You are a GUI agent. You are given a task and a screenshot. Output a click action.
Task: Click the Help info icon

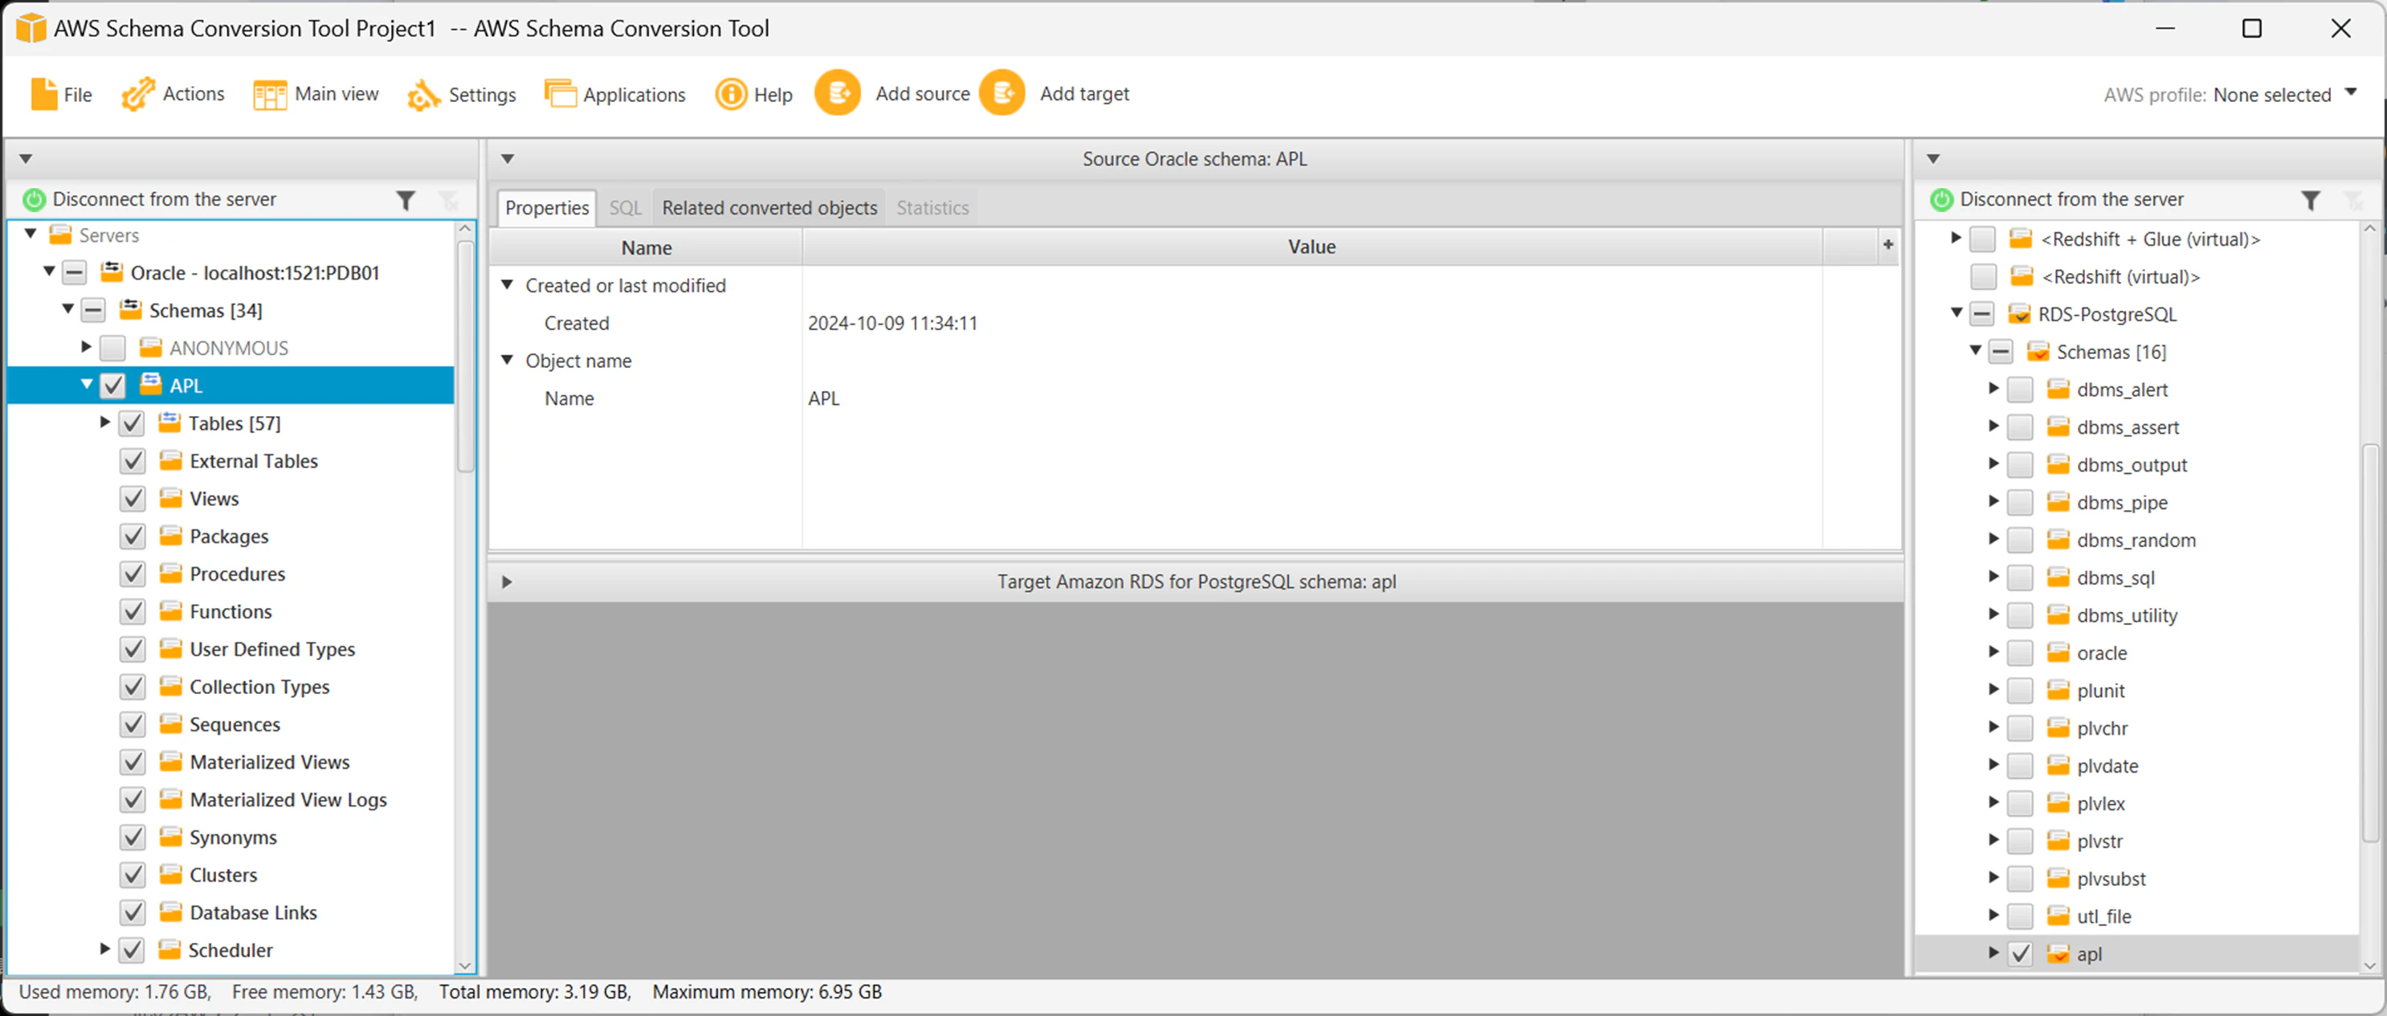pos(731,94)
